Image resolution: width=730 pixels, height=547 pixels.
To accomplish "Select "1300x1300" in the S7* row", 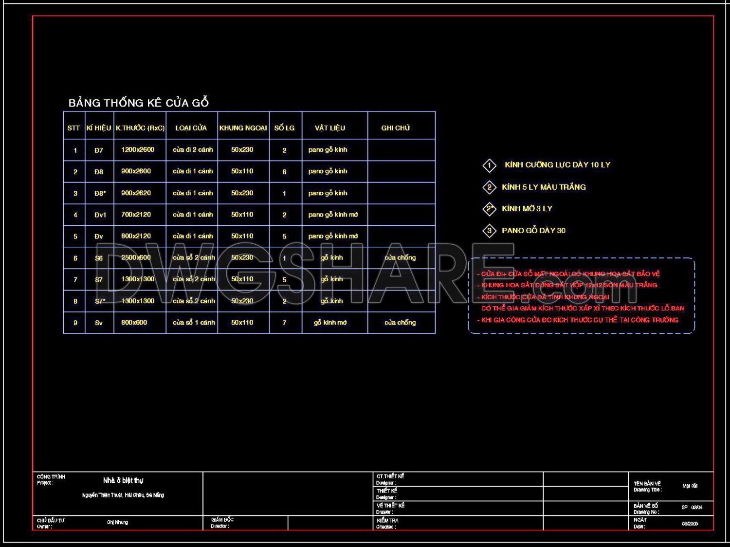I will tap(138, 301).
